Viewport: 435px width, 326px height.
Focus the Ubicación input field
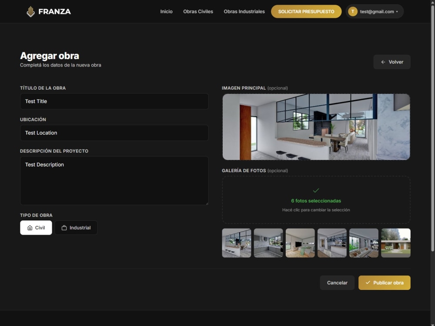tap(114, 133)
